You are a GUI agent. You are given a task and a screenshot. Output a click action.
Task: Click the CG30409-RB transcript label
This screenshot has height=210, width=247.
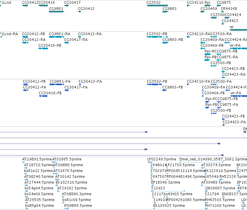[x=212, y=46]
